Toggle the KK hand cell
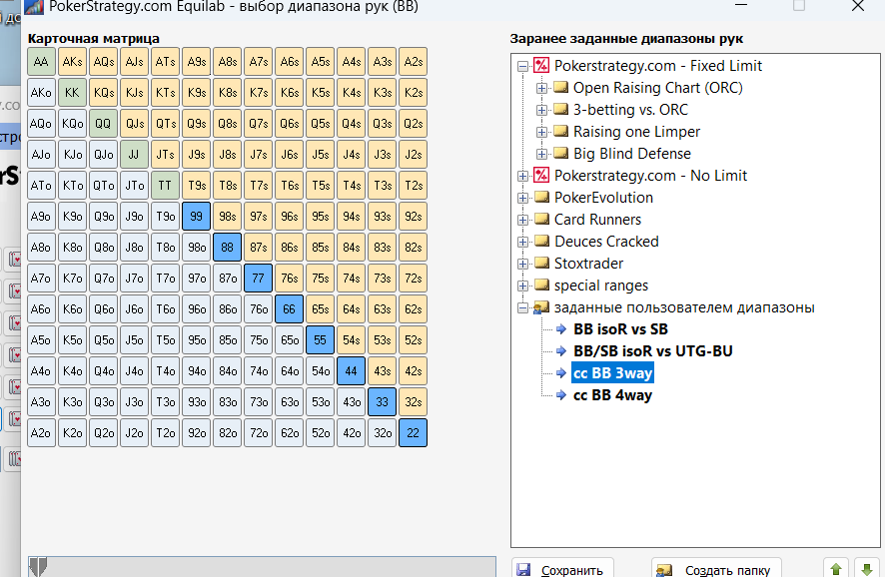 coord(72,93)
